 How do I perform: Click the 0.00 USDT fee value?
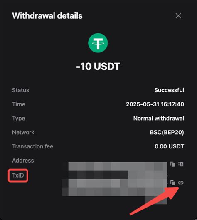170,146
